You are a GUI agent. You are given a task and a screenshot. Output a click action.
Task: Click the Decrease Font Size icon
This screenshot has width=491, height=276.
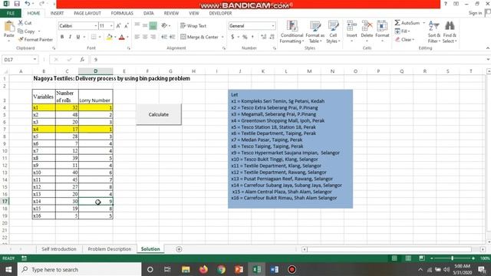(x=127, y=26)
